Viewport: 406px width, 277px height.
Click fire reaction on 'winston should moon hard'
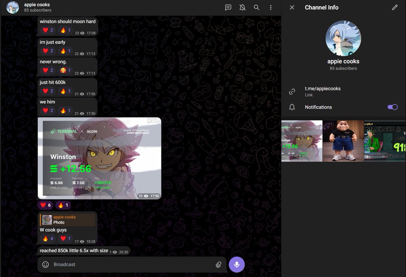point(65,30)
